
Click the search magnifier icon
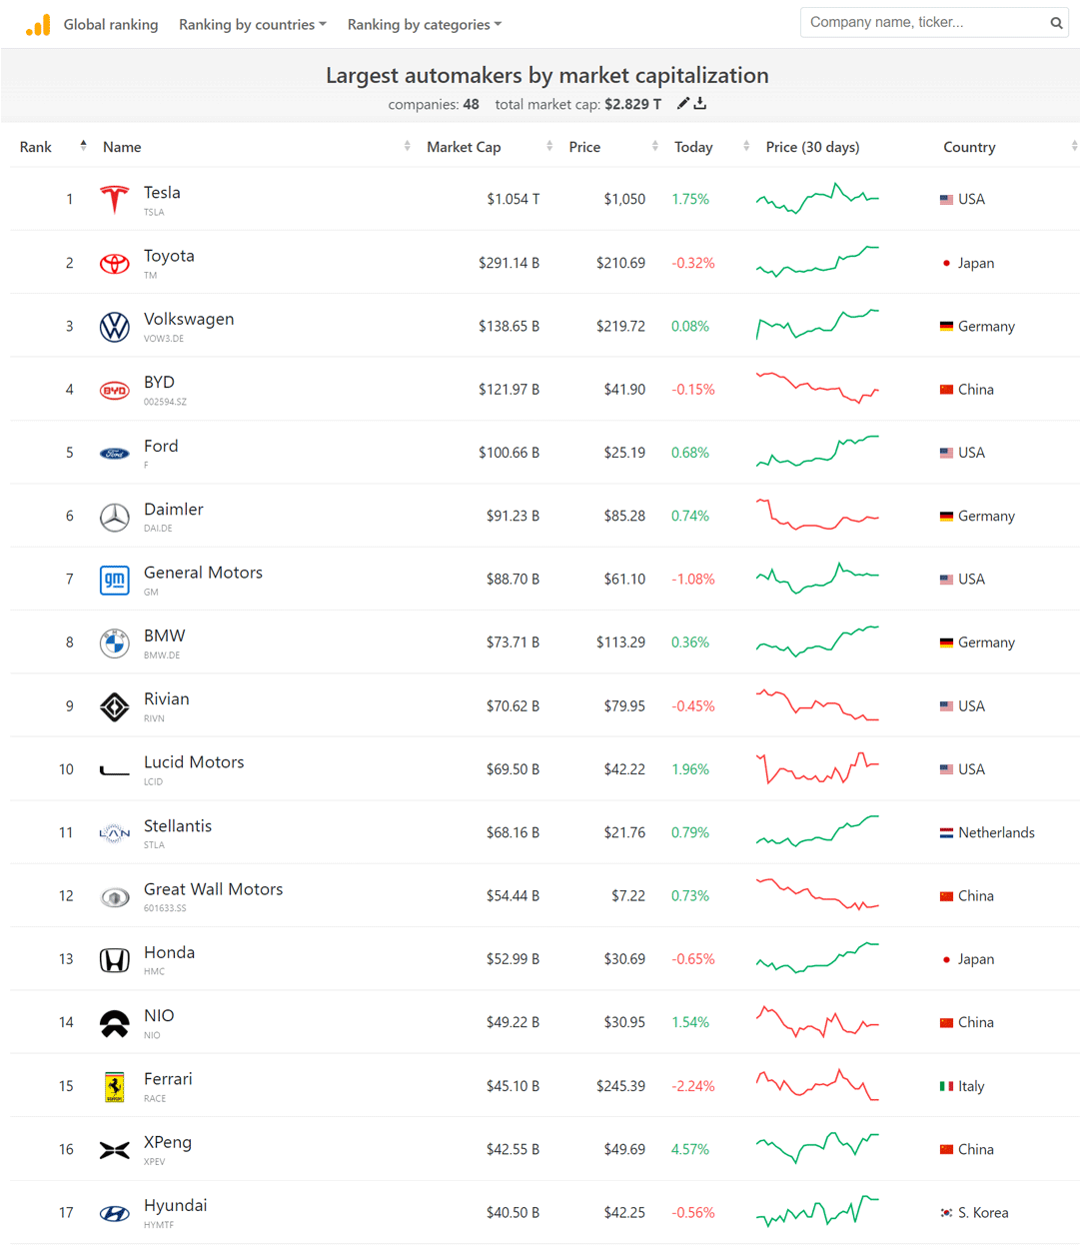(1056, 23)
